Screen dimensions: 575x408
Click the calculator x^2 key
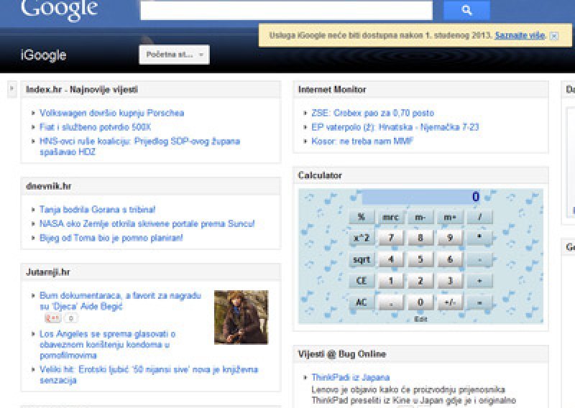click(x=362, y=238)
